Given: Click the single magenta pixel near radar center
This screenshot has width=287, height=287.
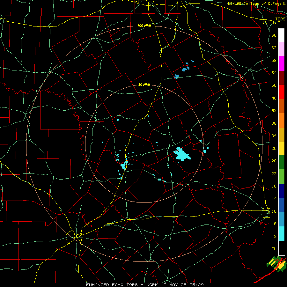Looking at the screenshot, I should pos(144,145).
